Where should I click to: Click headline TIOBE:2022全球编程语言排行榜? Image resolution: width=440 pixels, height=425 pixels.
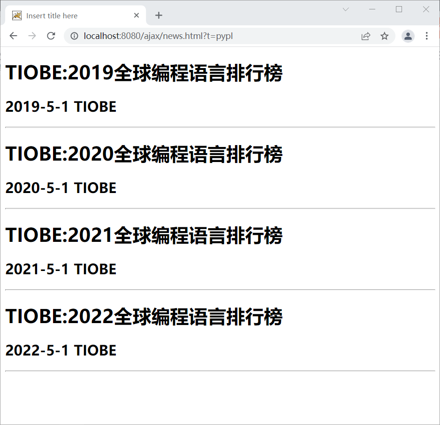click(144, 317)
